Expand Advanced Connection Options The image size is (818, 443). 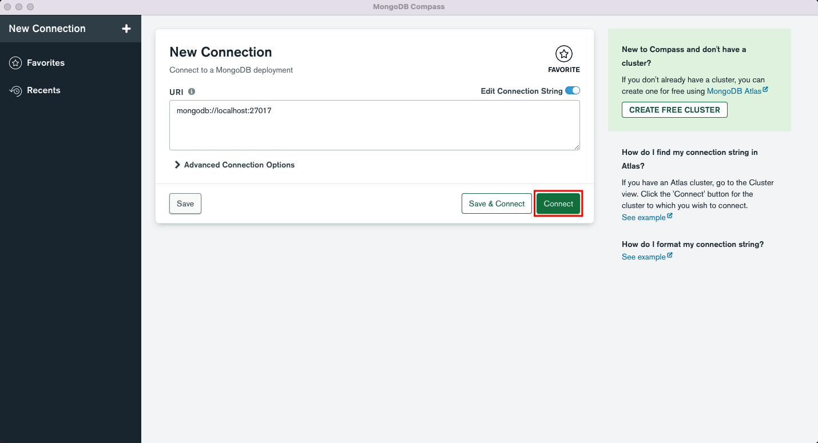pos(235,165)
